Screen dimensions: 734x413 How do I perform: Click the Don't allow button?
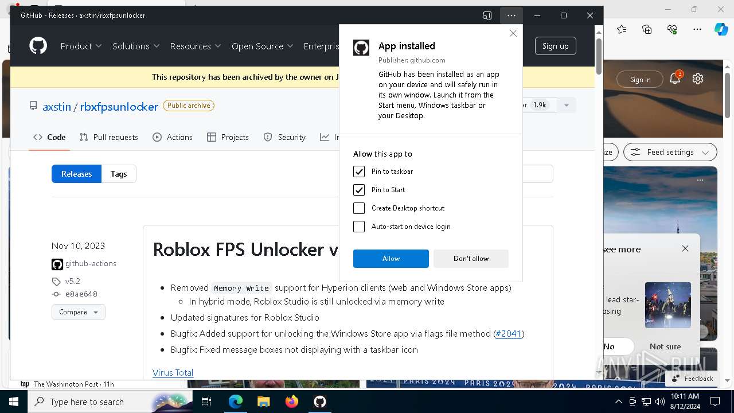pos(471,259)
